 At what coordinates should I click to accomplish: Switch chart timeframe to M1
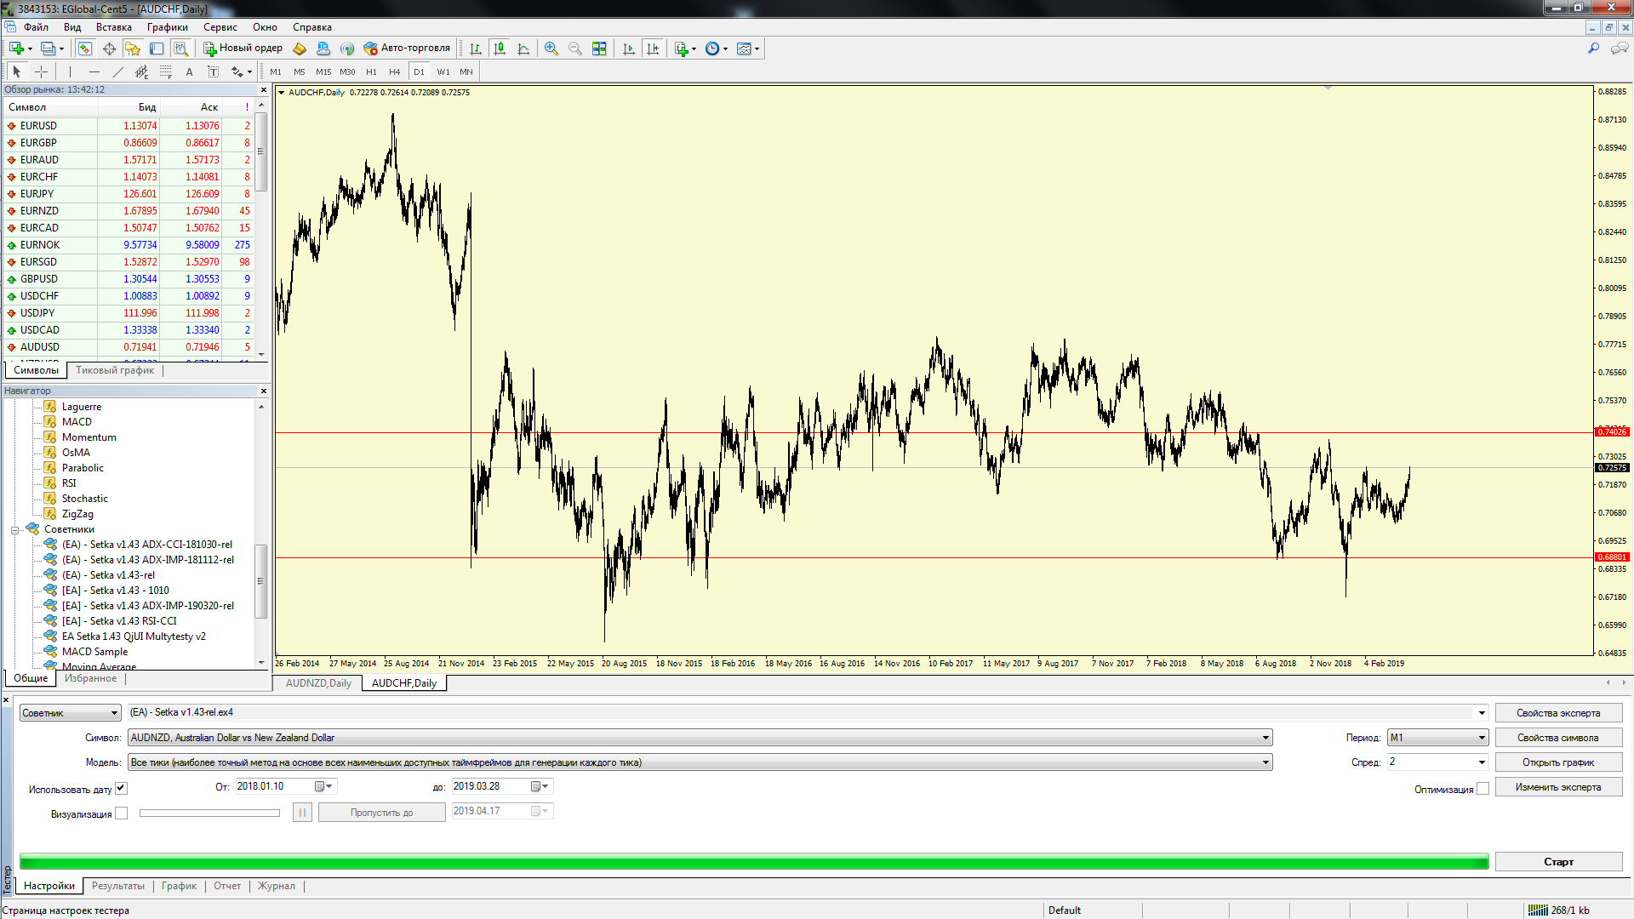tap(276, 71)
